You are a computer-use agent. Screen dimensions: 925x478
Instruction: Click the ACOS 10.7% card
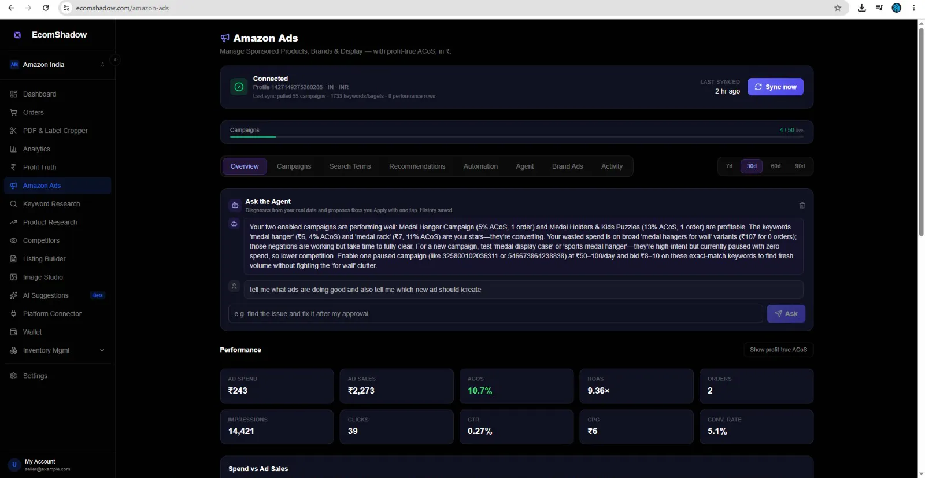pos(516,386)
